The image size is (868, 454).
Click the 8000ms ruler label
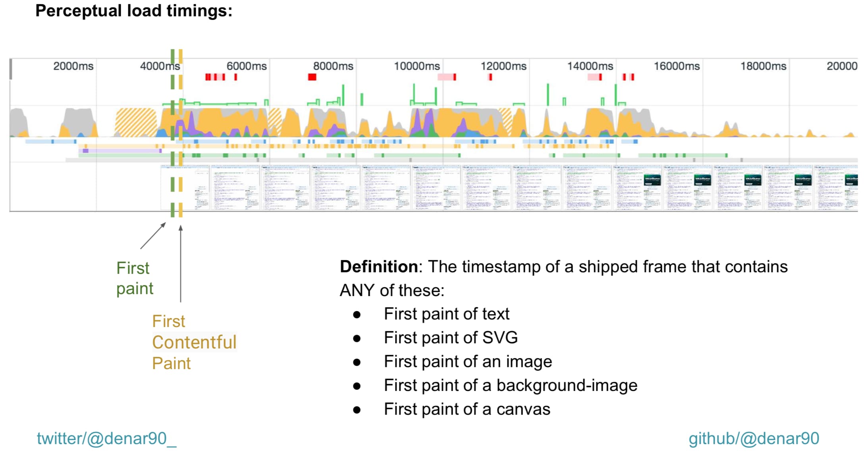coord(333,66)
